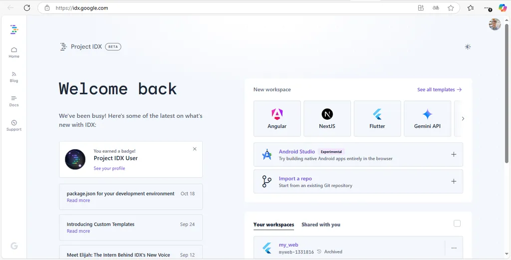Open the Copilot icon in browser toolbar
Screen dimensions: 511x260
coord(502,8)
